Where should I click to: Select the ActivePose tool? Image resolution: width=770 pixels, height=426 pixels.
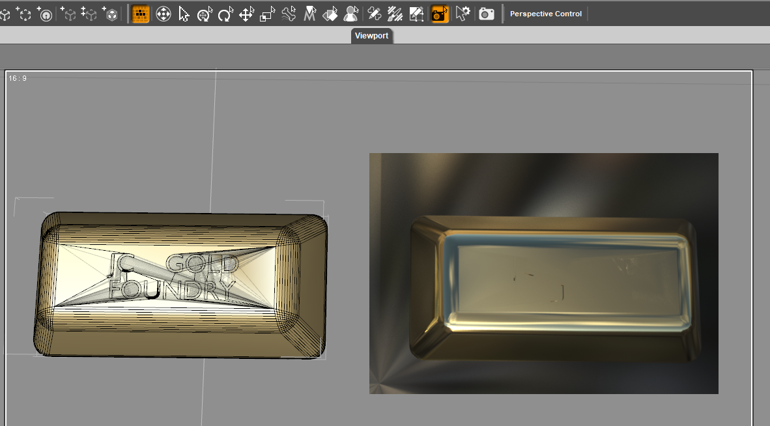205,14
